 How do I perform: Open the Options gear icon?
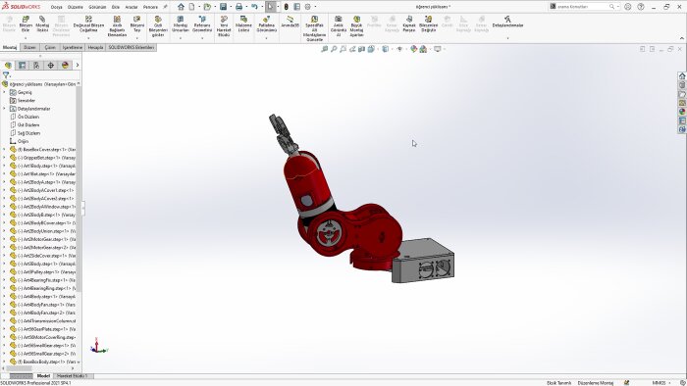[307, 7]
